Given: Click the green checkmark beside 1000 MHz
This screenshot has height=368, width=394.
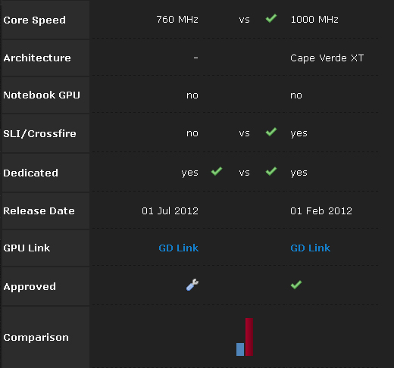Looking at the screenshot, I should click(x=271, y=18).
